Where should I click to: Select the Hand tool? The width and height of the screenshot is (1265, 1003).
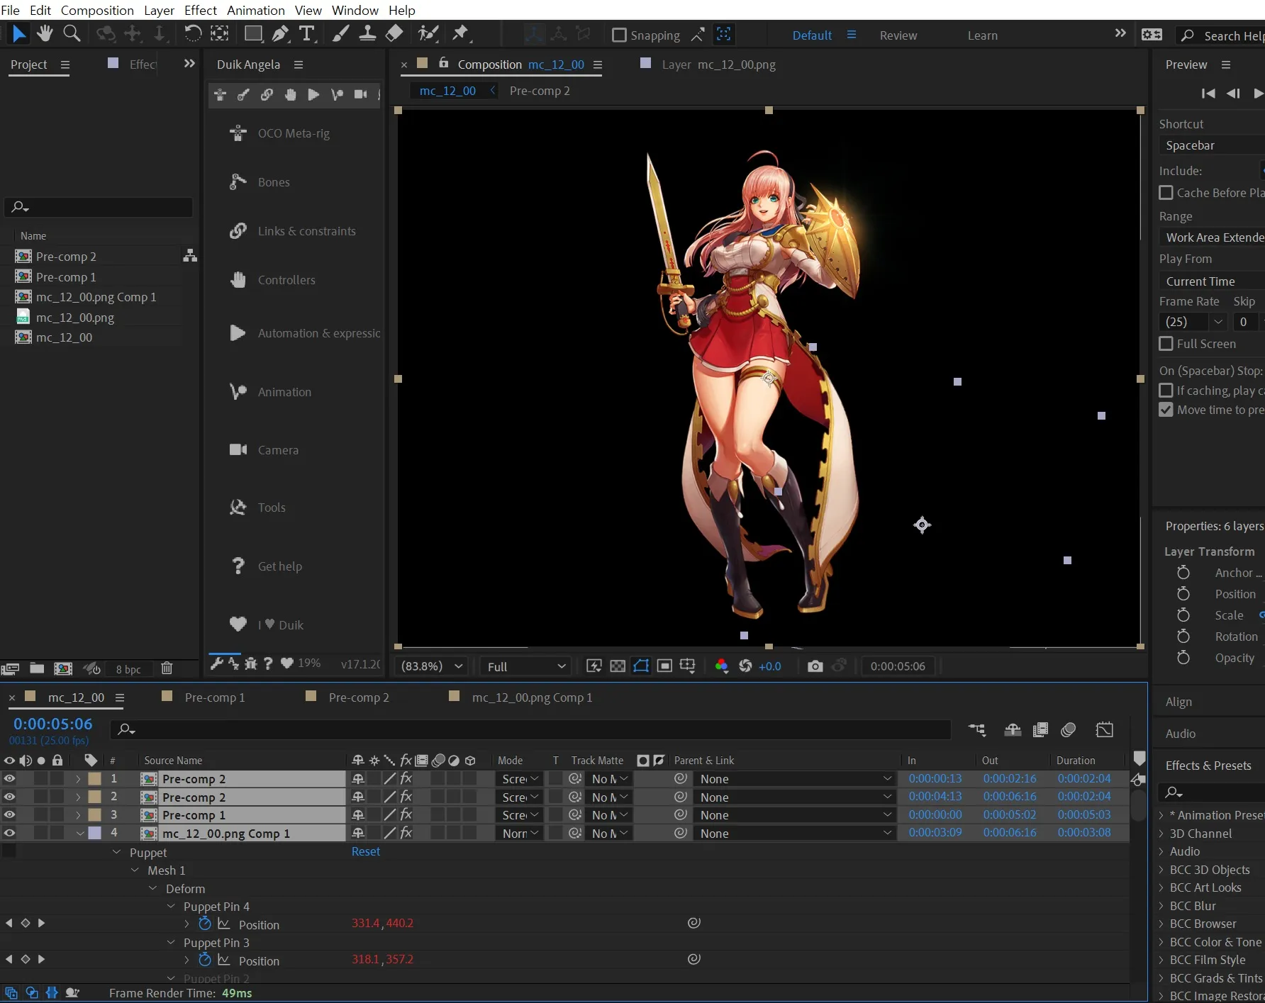(x=45, y=33)
